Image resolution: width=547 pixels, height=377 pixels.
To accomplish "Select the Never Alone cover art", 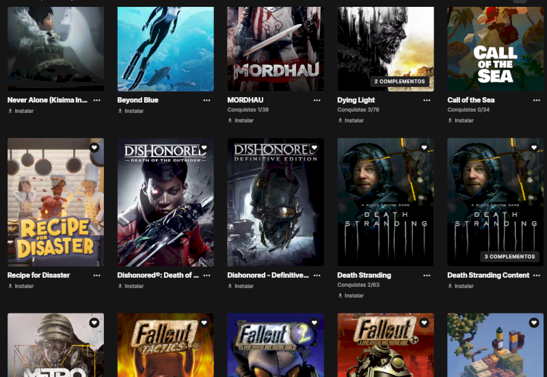I will pyautogui.click(x=56, y=49).
